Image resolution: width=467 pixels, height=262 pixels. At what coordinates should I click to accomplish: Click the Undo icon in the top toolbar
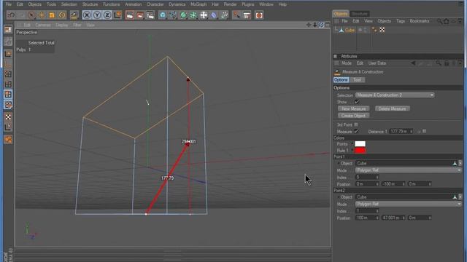[11, 15]
